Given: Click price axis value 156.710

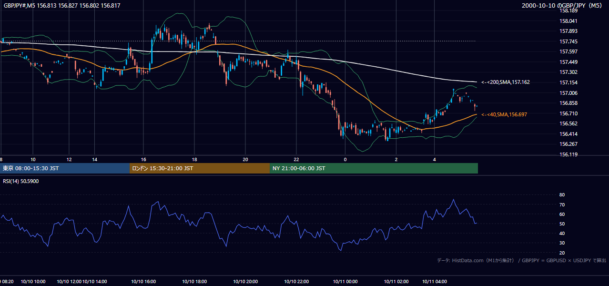Looking at the screenshot, I should coord(568,113).
